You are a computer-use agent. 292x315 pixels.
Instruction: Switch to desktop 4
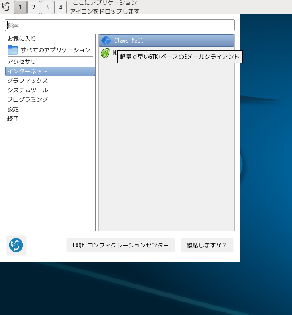click(61, 8)
